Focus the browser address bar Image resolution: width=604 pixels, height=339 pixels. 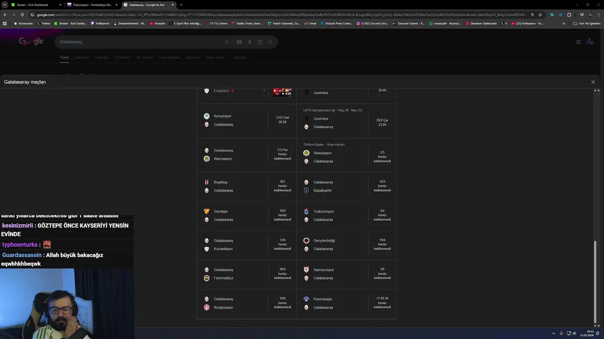tap(281, 15)
